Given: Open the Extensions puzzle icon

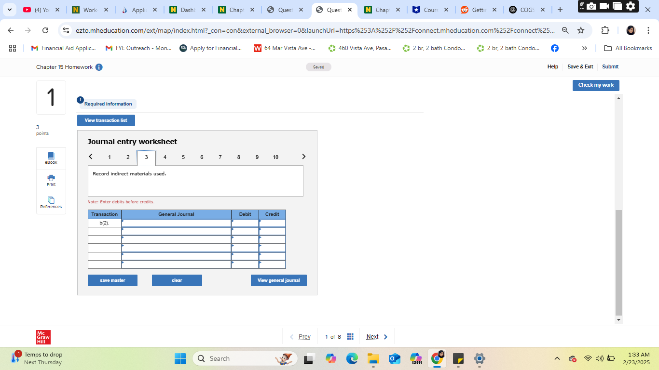Looking at the screenshot, I should click(605, 30).
